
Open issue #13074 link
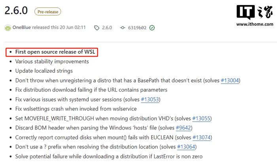pos(202,137)
